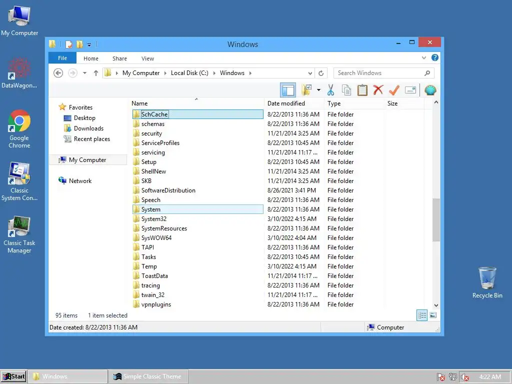Select My Computer in the navigation pane
This screenshot has height=384, width=512.
coord(87,159)
